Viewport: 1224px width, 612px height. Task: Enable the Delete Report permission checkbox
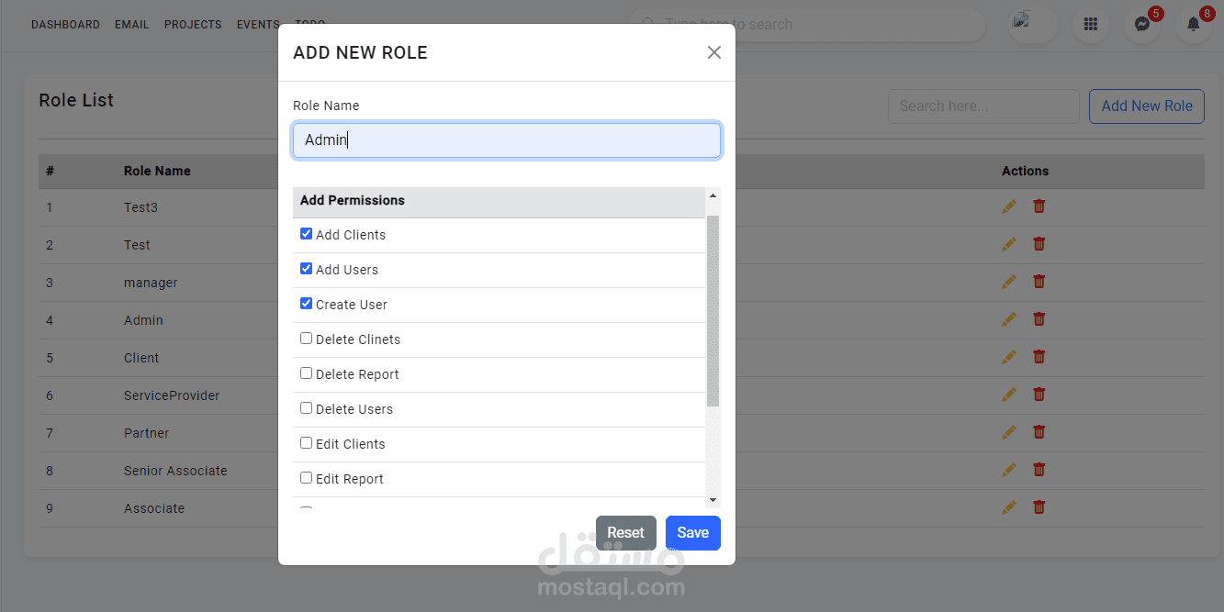tap(307, 373)
